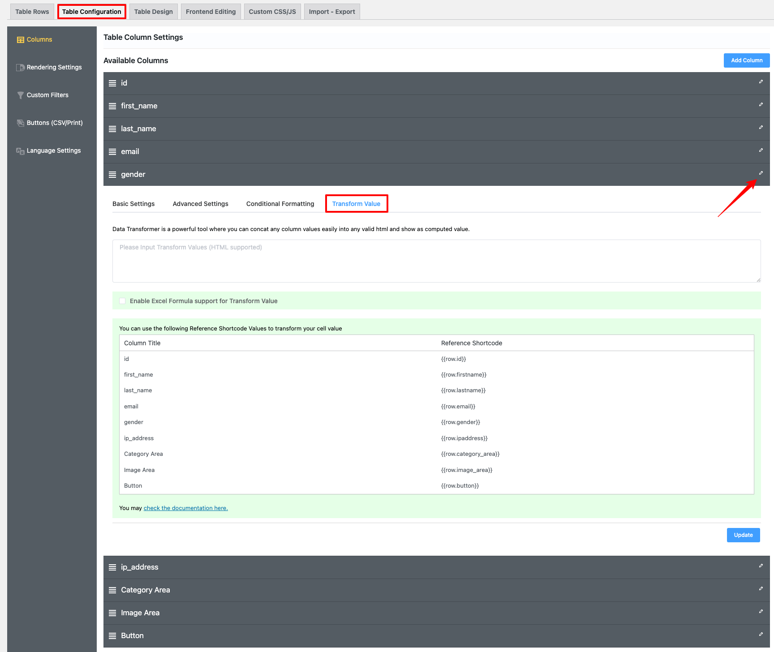Expand the Category Area column row
The width and height of the screenshot is (774, 652).
click(437, 590)
